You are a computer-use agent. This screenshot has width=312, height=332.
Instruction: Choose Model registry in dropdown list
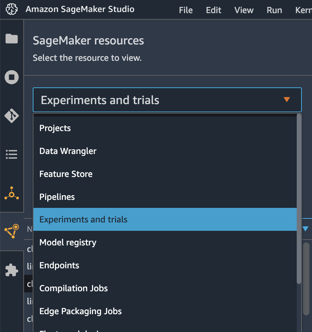(x=165, y=242)
